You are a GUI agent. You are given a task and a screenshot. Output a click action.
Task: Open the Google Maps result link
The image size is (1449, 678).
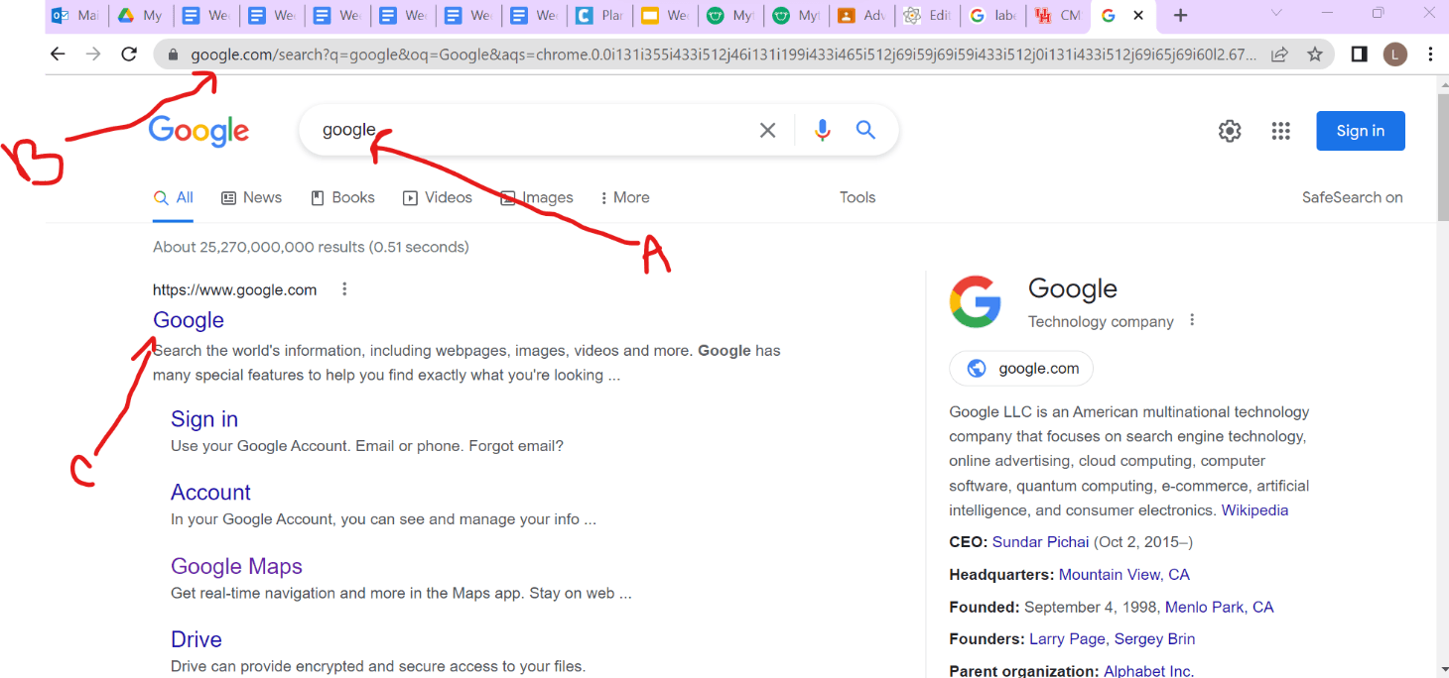coord(236,566)
